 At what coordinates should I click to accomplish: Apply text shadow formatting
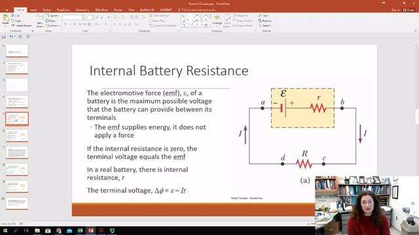80,24
